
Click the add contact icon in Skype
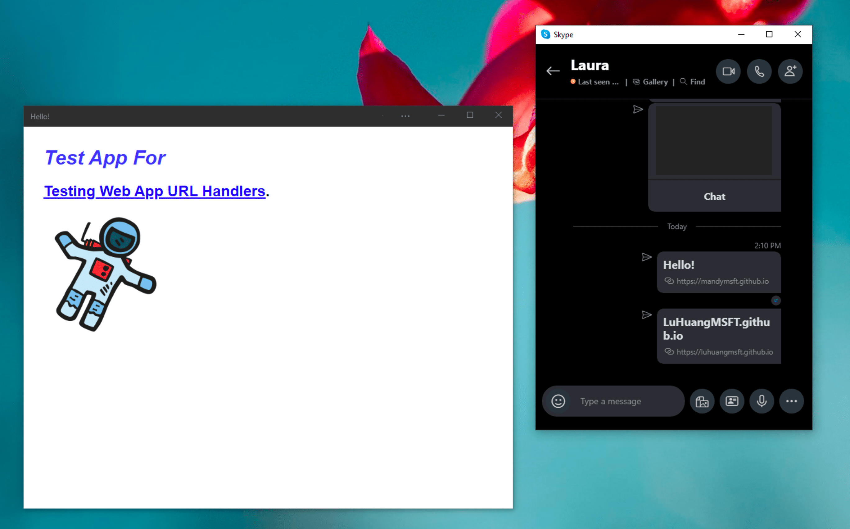point(790,72)
